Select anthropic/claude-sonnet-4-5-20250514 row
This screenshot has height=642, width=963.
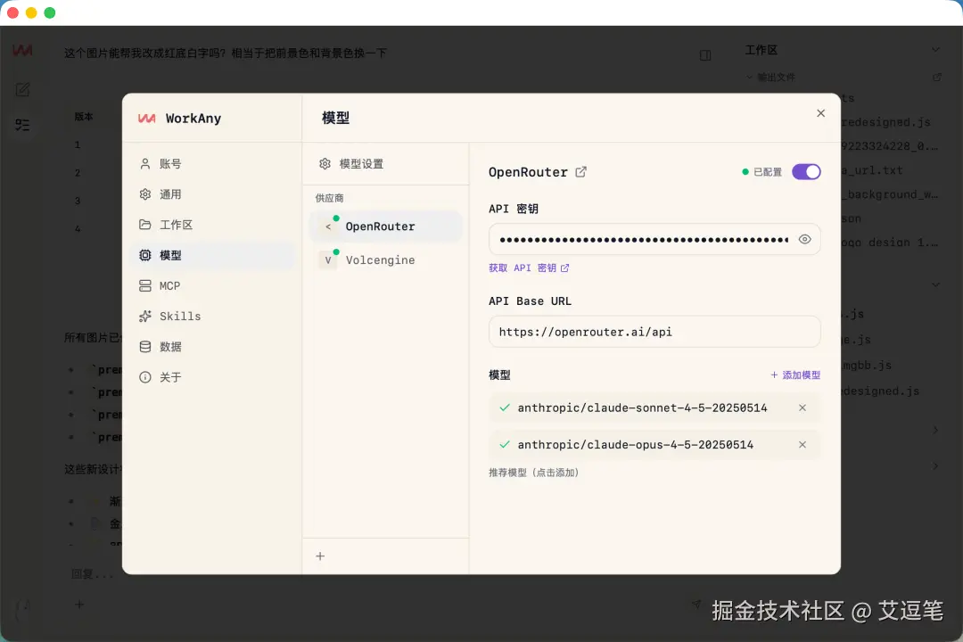click(654, 407)
